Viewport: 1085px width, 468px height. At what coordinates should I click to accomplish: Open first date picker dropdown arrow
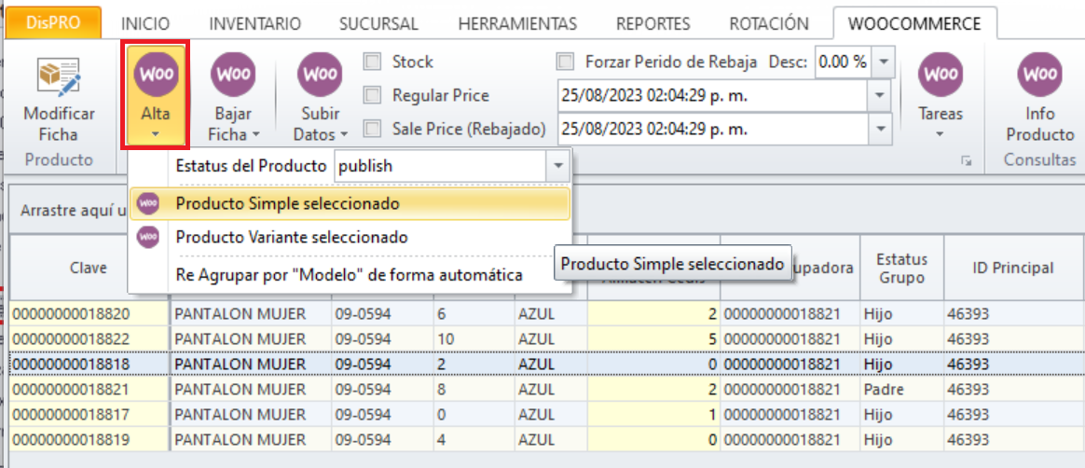pyautogui.click(x=880, y=95)
